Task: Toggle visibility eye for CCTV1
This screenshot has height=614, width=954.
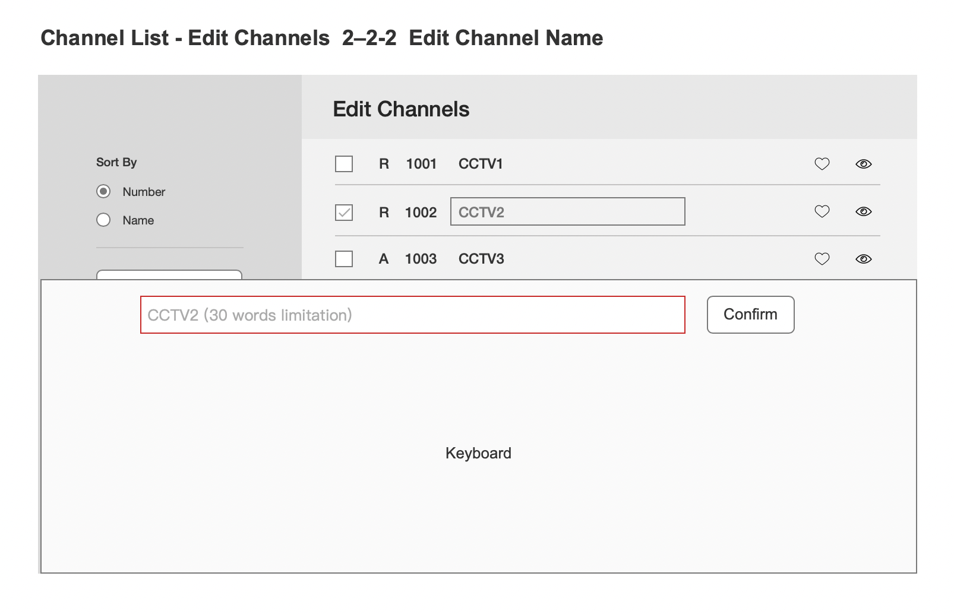Action: pos(863,164)
